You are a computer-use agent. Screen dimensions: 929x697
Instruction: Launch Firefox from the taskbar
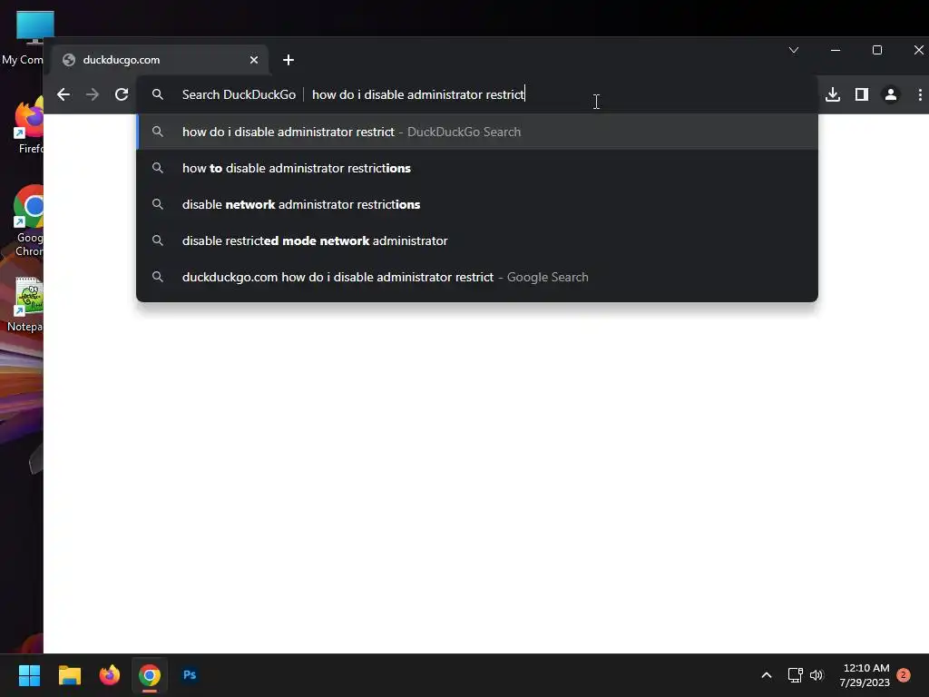[x=110, y=675]
